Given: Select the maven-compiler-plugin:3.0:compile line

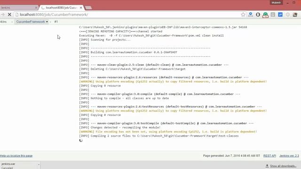Looking at the screenshot, I should [x=159, y=94].
